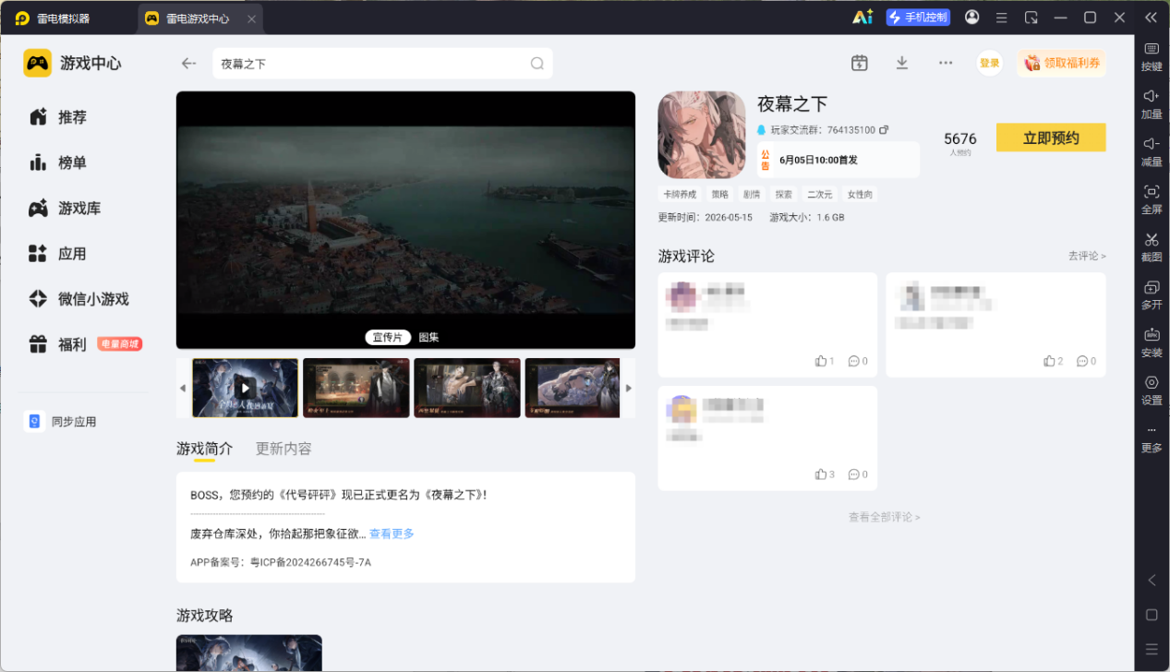This screenshot has height=672, width=1170.
Task: Click the 登录 login button
Action: [989, 63]
